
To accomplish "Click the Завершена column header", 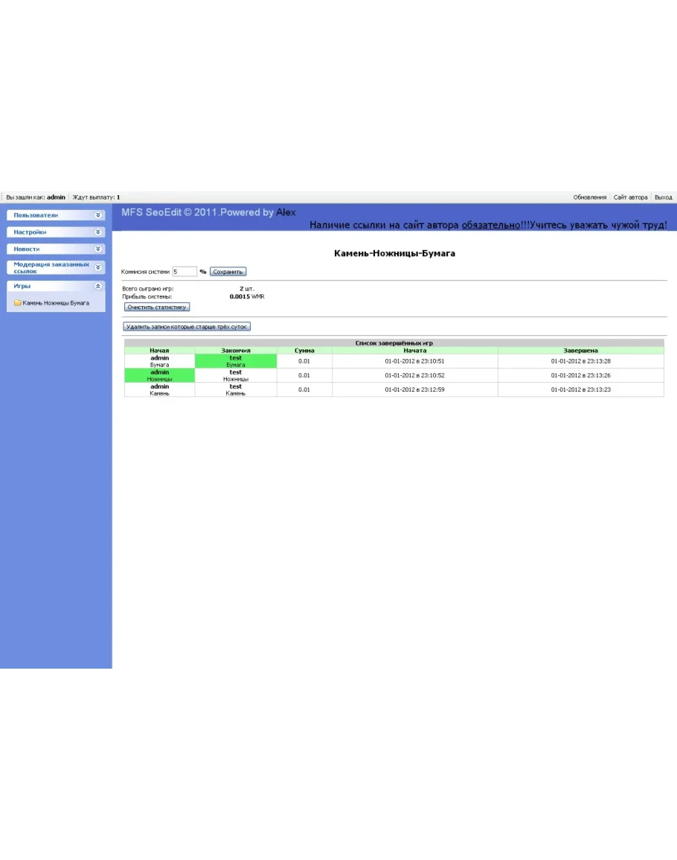I will coord(580,350).
